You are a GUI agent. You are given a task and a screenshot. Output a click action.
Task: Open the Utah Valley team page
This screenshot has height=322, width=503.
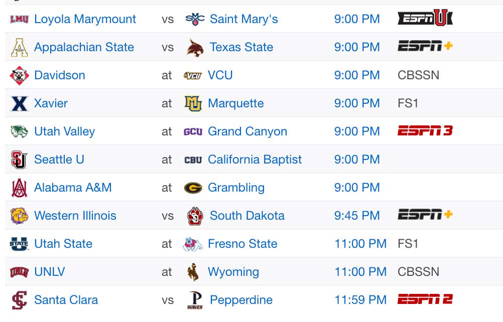click(x=64, y=131)
